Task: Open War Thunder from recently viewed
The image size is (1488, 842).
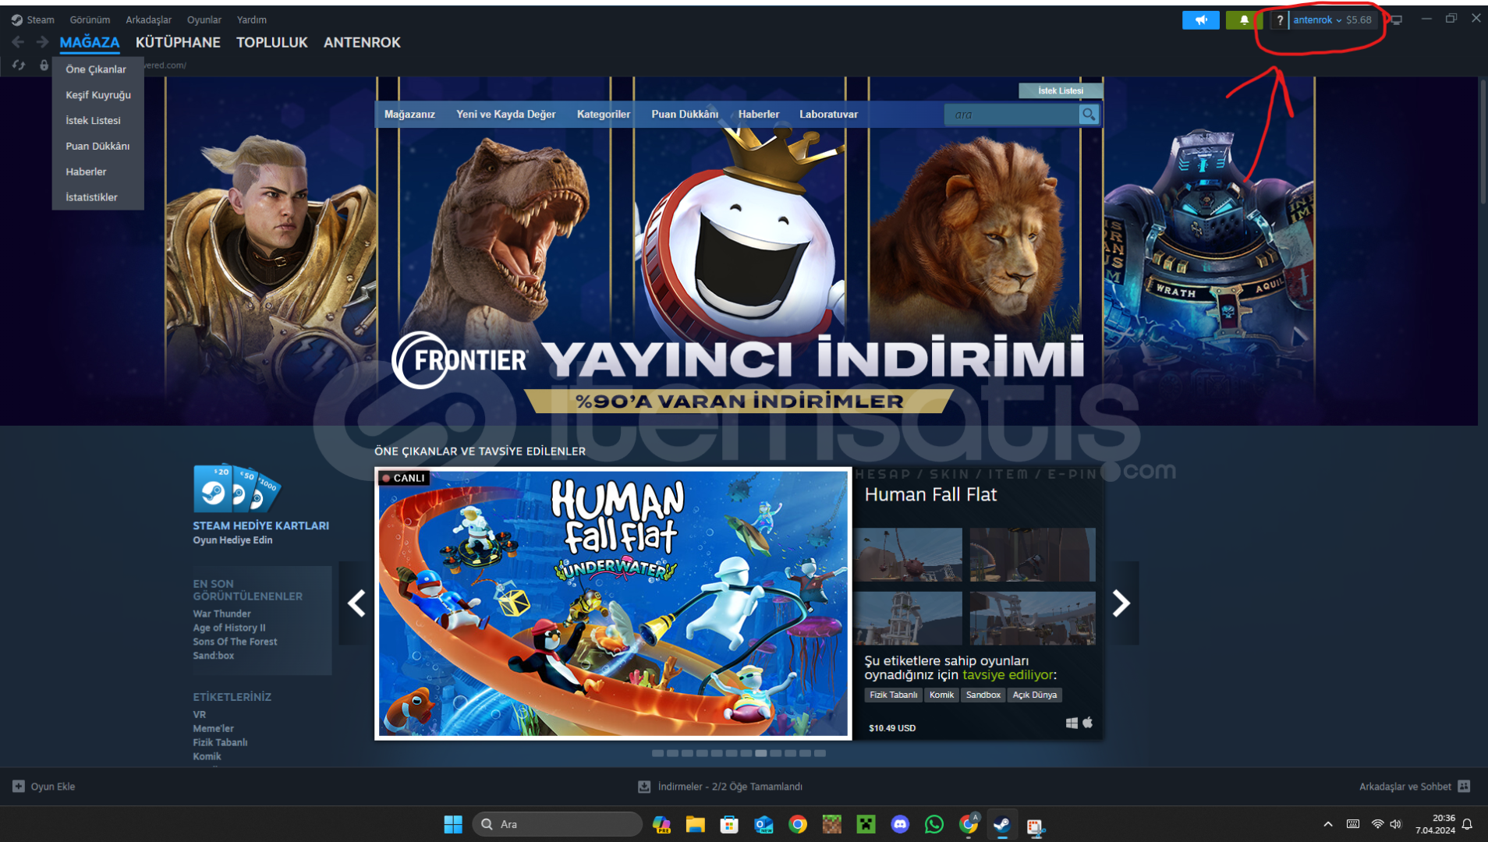Action: 221,614
